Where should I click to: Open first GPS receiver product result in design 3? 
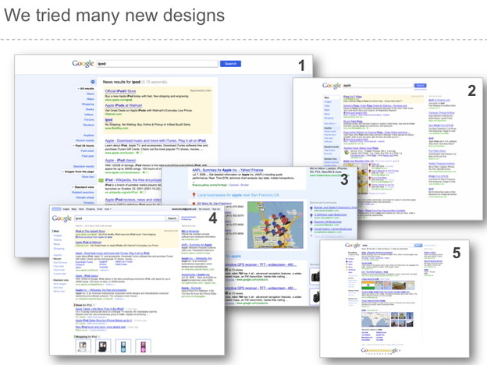point(261,264)
